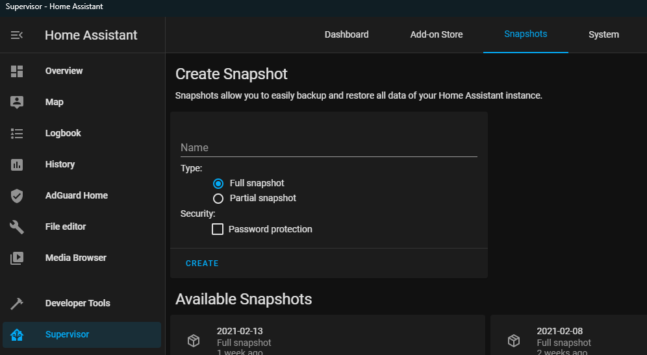Click the Media Browser play icon
This screenshot has height=355, width=647.
pyautogui.click(x=17, y=258)
